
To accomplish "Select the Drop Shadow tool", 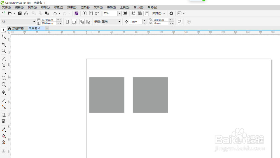I will [x=3, y=115].
